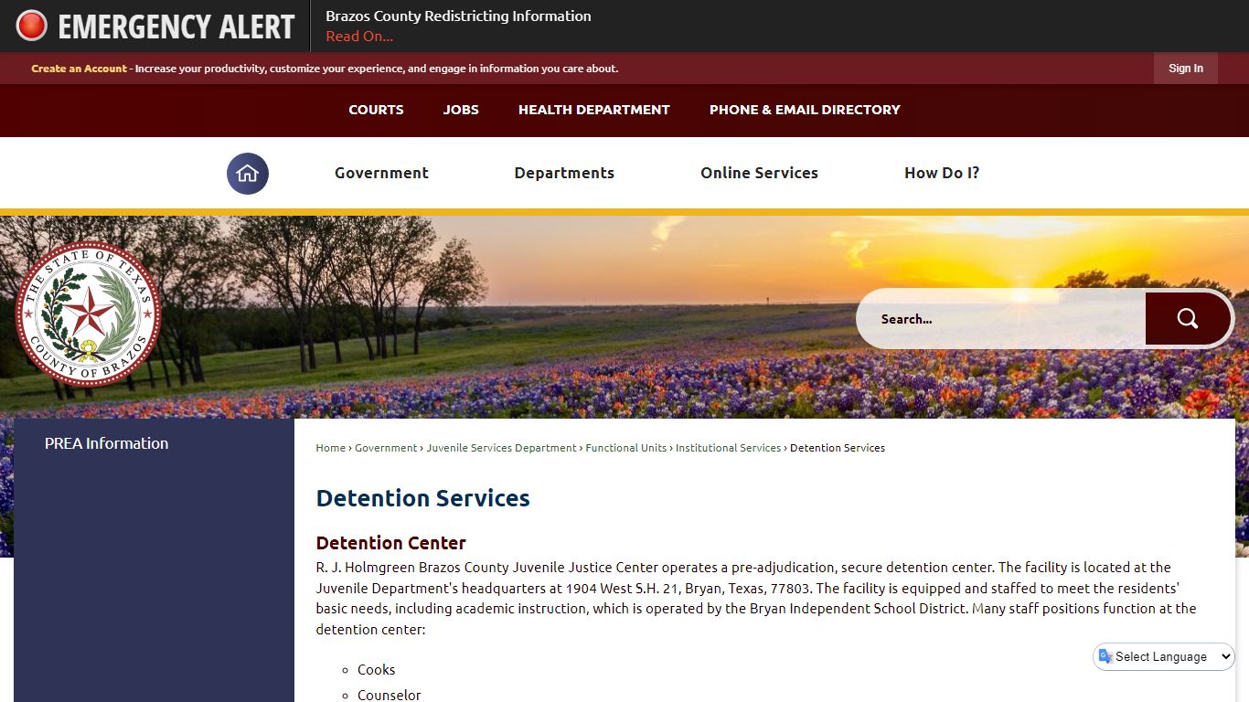Click Institutional Services breadcrumb
1249x702 pixels.
coord(729,448)
